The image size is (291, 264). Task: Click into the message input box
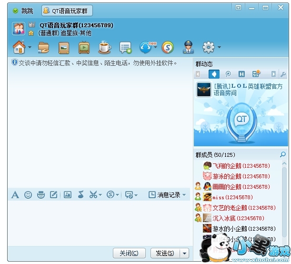tap(99, 223)
